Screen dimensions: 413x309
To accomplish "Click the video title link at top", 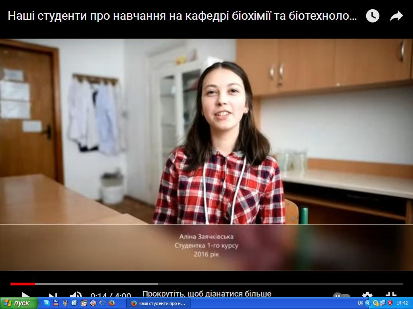I will [x=182, y=16].
